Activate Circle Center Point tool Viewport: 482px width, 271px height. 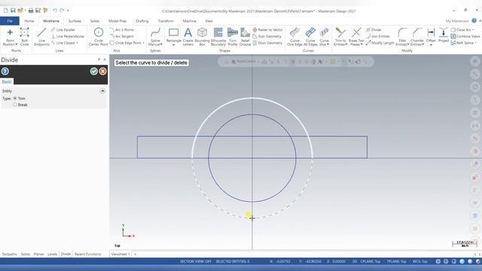pyautogui.click(x=99, y=37)
